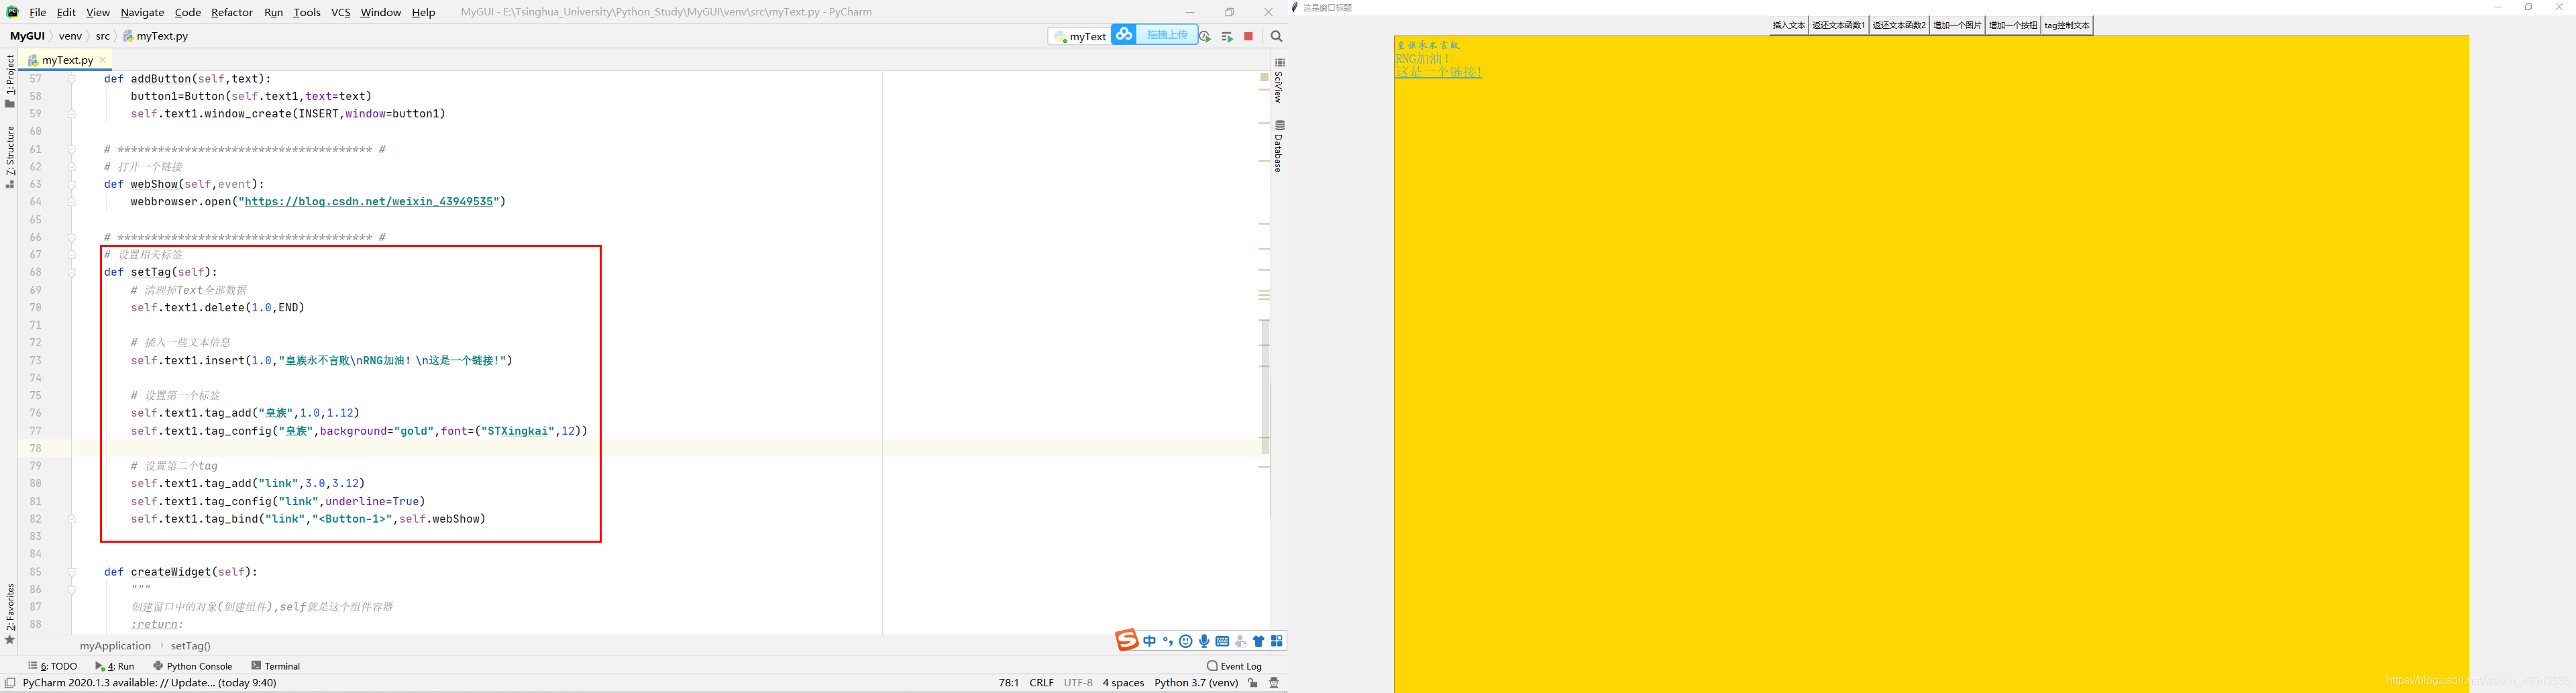Screen dimensions: 2576x693
Task: Open the Tools menu
Action: (307, 12)
